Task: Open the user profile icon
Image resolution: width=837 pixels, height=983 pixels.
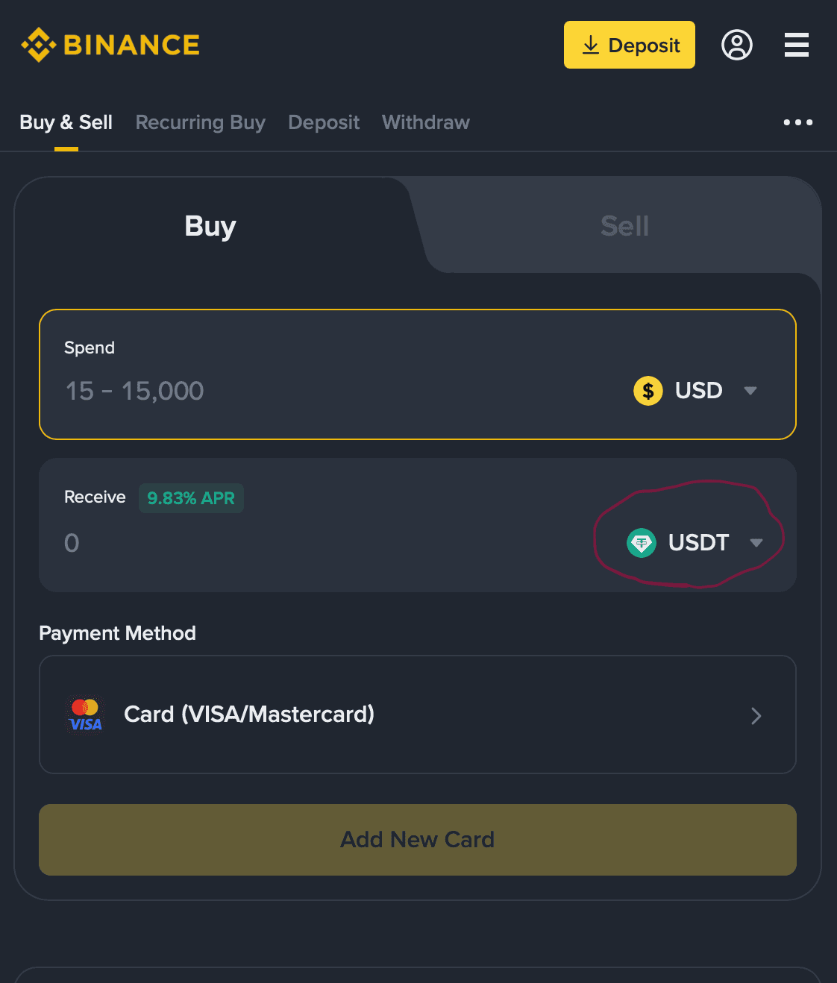Action: pyautogui.click(x=736, y=45)
